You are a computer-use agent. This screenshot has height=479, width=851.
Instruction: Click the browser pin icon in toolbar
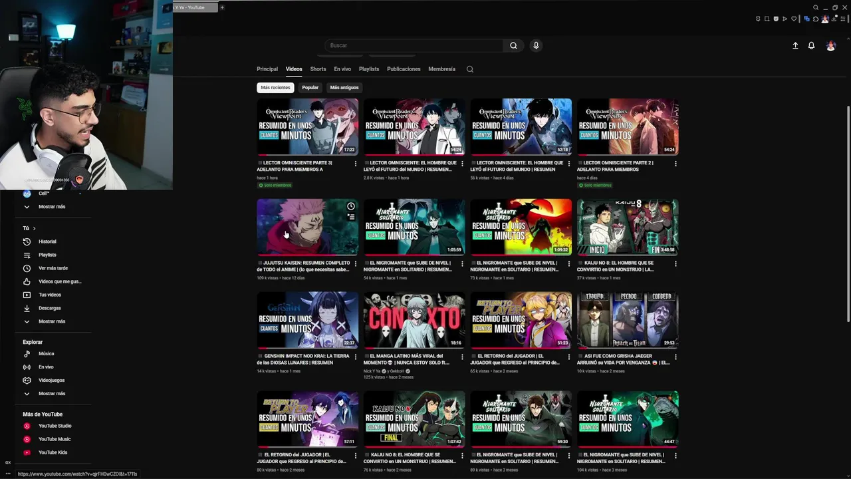pos(758,19)
